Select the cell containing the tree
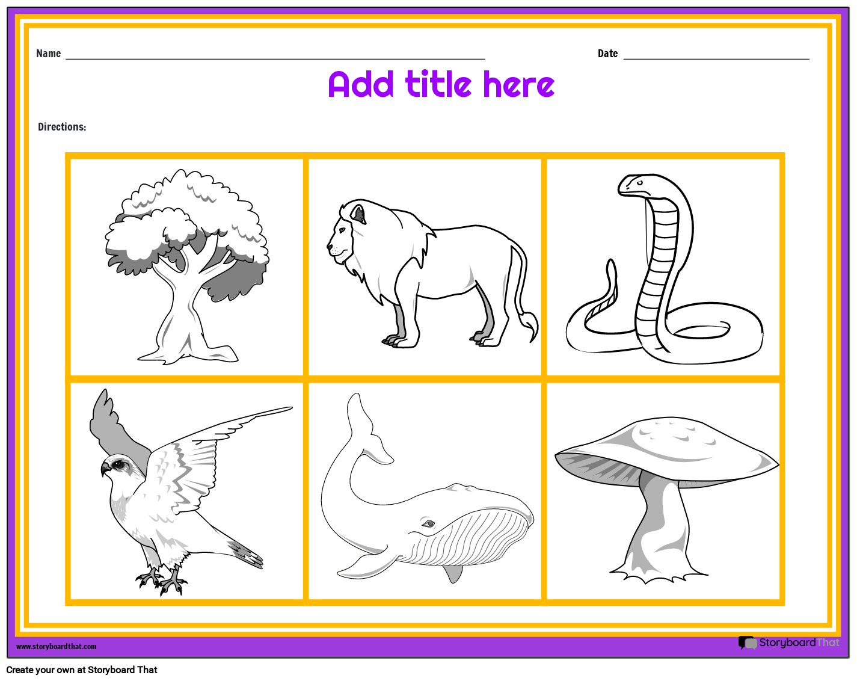This screenshot has height=681, width=857. pos(186,267)
